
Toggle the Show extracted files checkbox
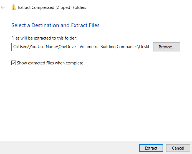[14, 63]
